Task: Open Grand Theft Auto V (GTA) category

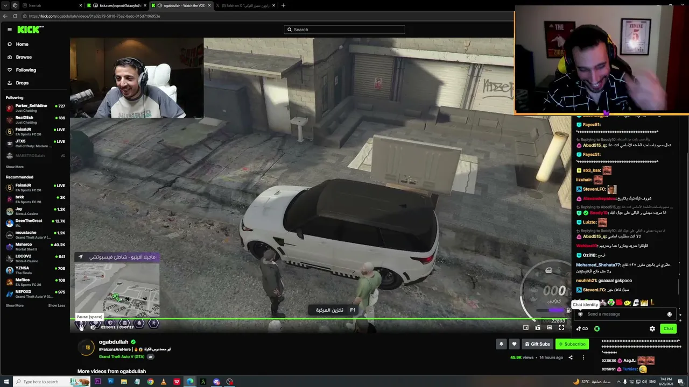Action: [x=122, y=356]
